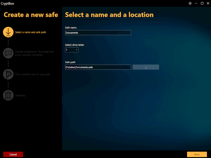
Task: Click the orange download-arrow step icon
Action: click(8, 32)
